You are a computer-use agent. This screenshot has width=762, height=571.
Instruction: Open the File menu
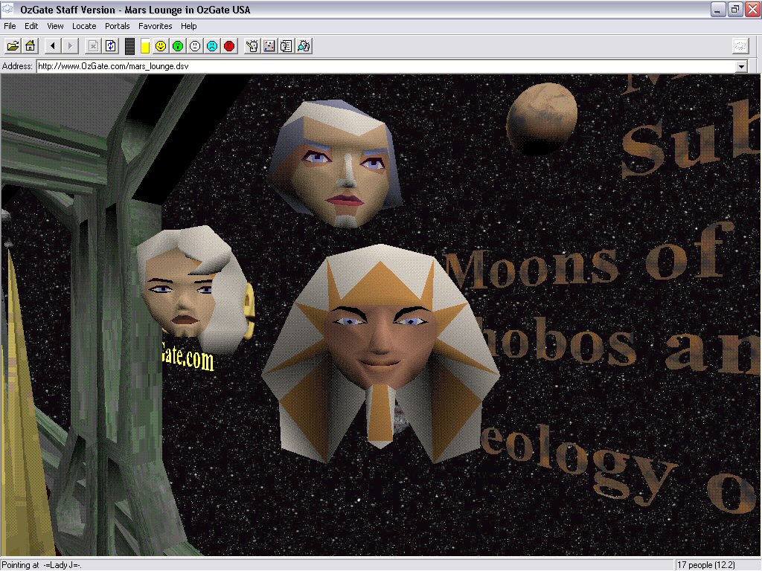[10, 26]
